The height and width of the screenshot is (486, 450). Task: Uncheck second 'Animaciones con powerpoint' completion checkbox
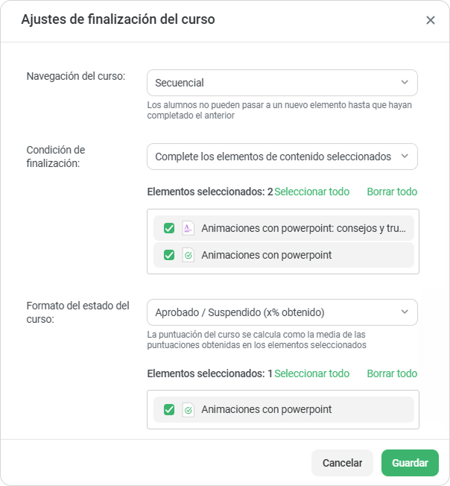[x=169, y=255]
